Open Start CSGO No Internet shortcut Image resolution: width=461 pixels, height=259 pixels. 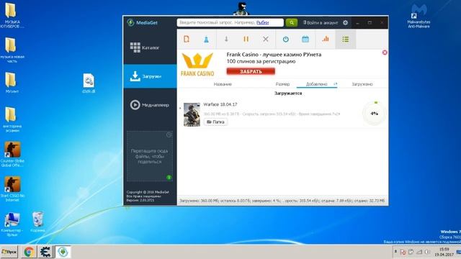coord(12,188)
